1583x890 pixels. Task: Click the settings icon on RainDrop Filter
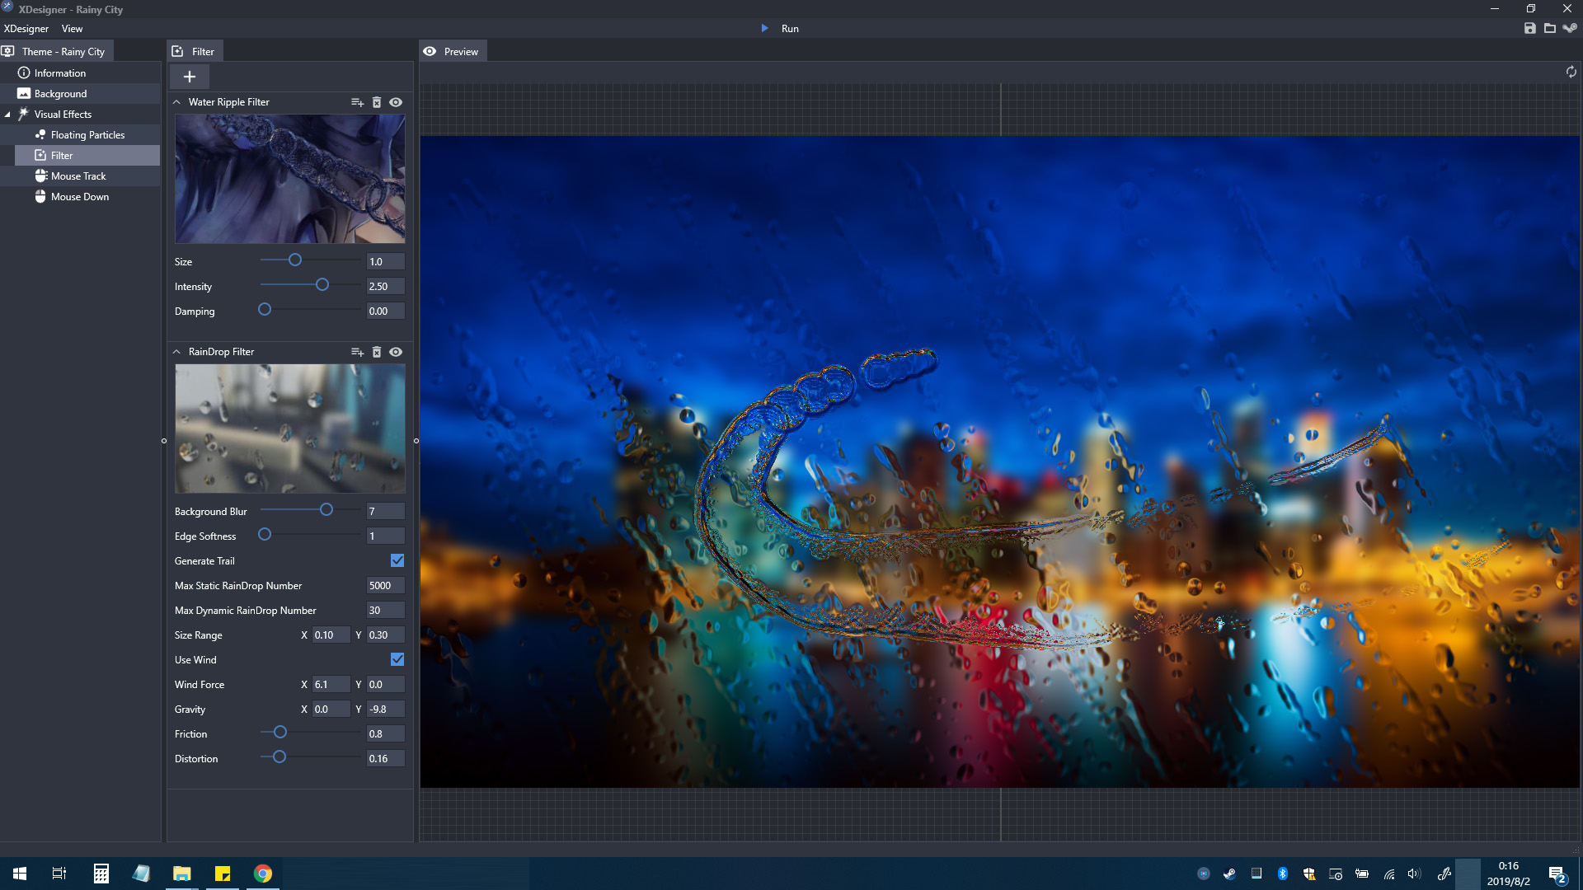(x=357, y=351)
